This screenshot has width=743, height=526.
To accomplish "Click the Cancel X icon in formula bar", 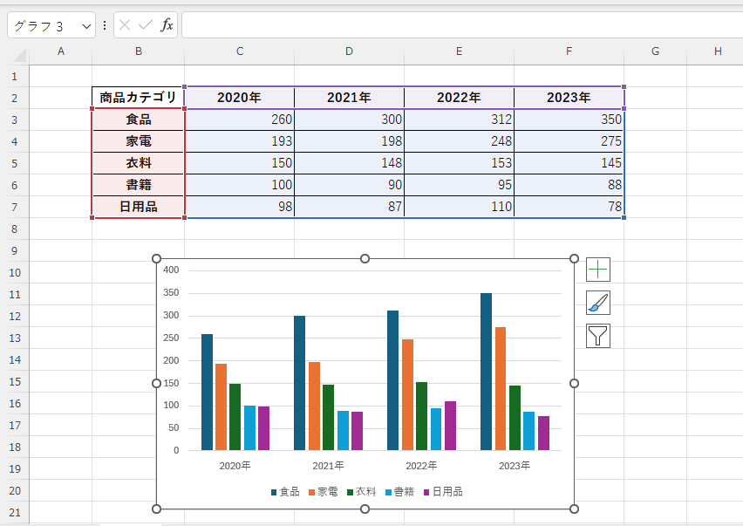I will pos(125,25).
